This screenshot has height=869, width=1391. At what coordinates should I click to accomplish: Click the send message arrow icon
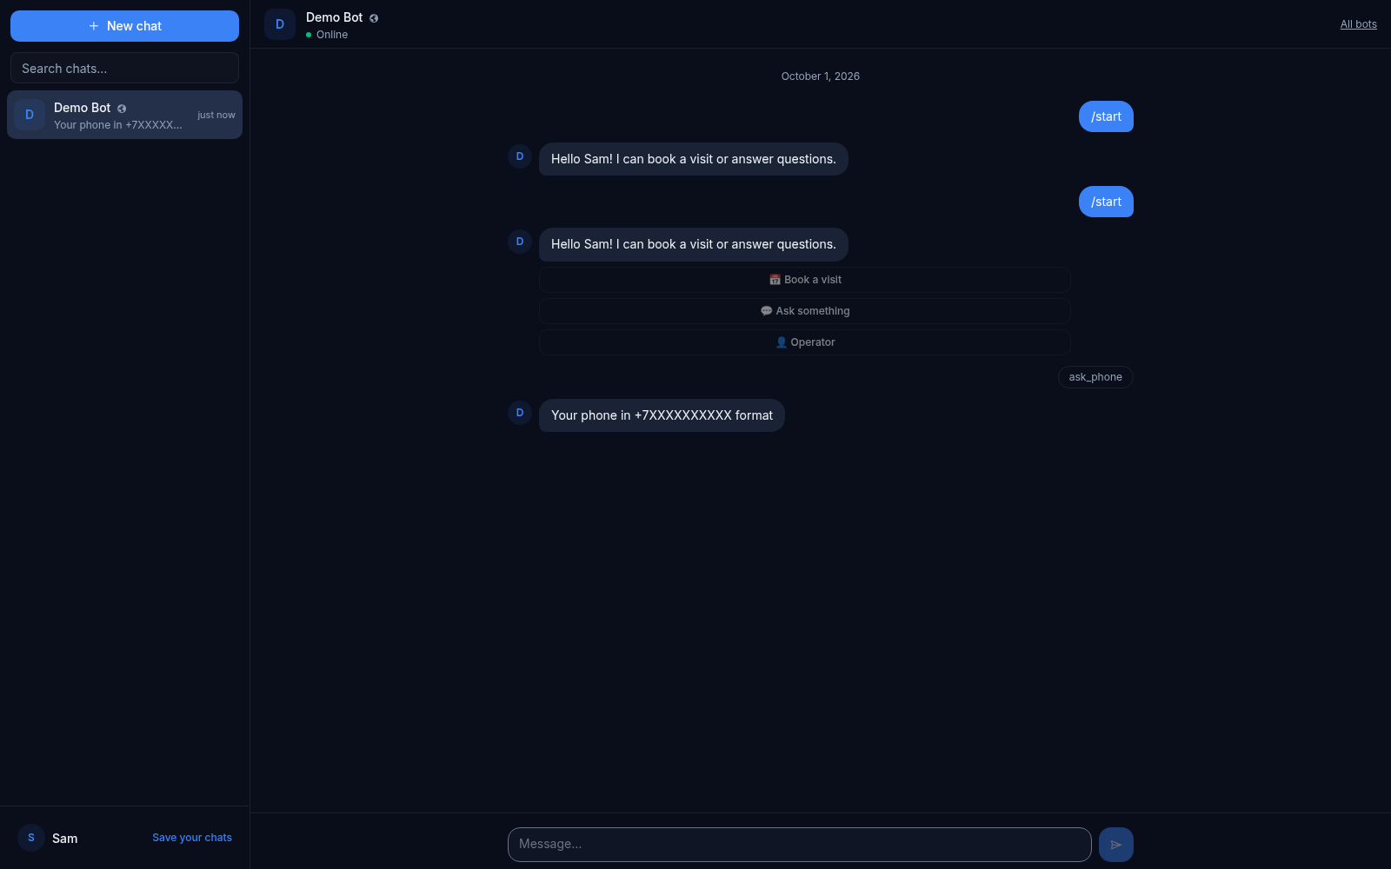click(1116, 845)
